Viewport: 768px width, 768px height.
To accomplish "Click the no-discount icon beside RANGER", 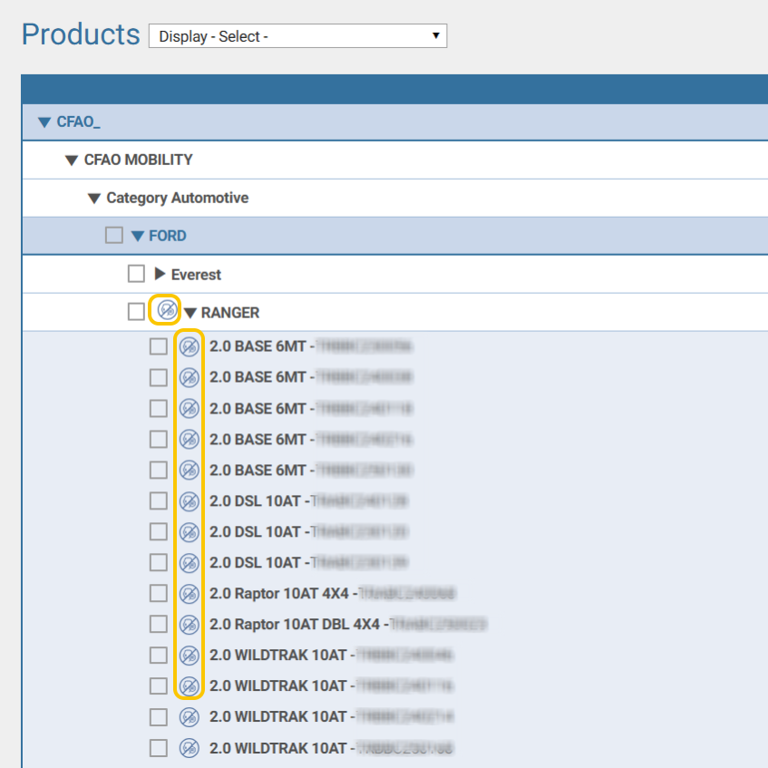I will coord(167,310).
